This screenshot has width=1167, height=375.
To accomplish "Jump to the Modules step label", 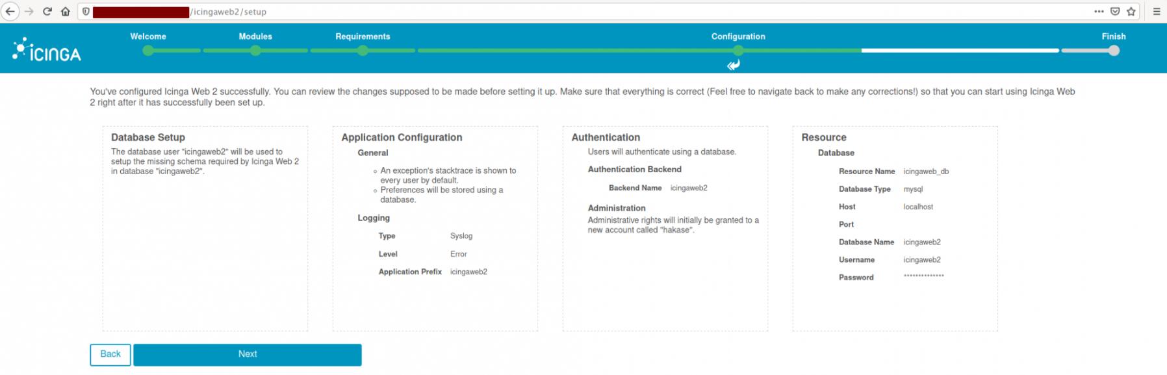I will (x=255, y=36).
